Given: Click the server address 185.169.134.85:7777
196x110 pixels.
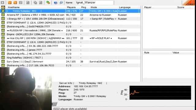Looking at the screenshot, I should tap(86, 86).
